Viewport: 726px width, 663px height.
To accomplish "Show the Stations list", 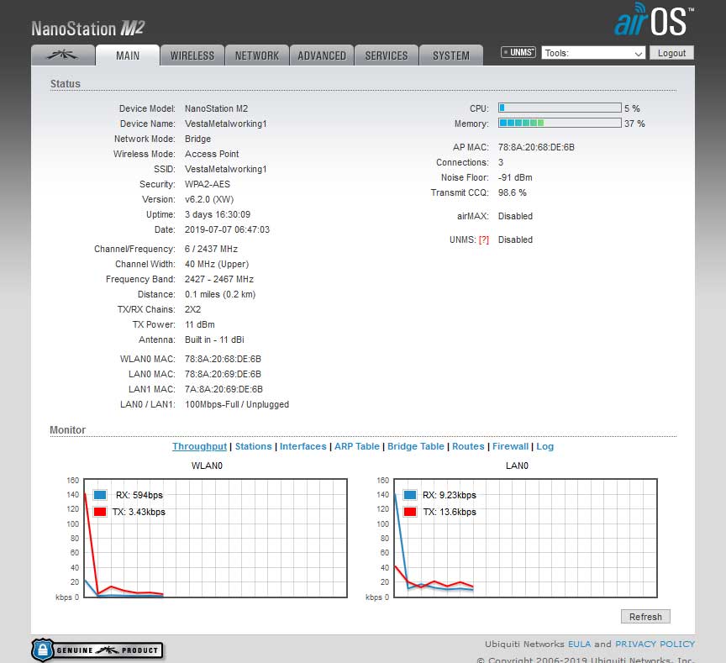I will click(x=253, y=446).
